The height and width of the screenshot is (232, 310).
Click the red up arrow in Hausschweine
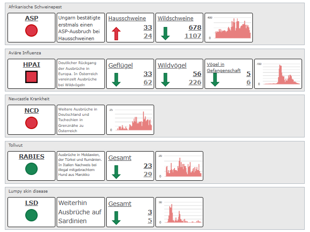116,34
